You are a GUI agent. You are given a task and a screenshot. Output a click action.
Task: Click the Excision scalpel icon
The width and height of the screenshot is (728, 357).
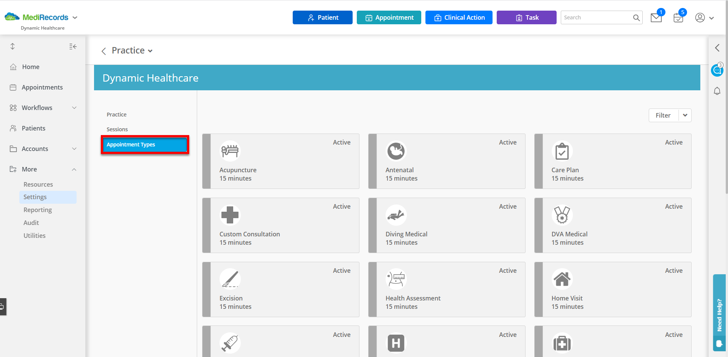[x=230, y=279]
